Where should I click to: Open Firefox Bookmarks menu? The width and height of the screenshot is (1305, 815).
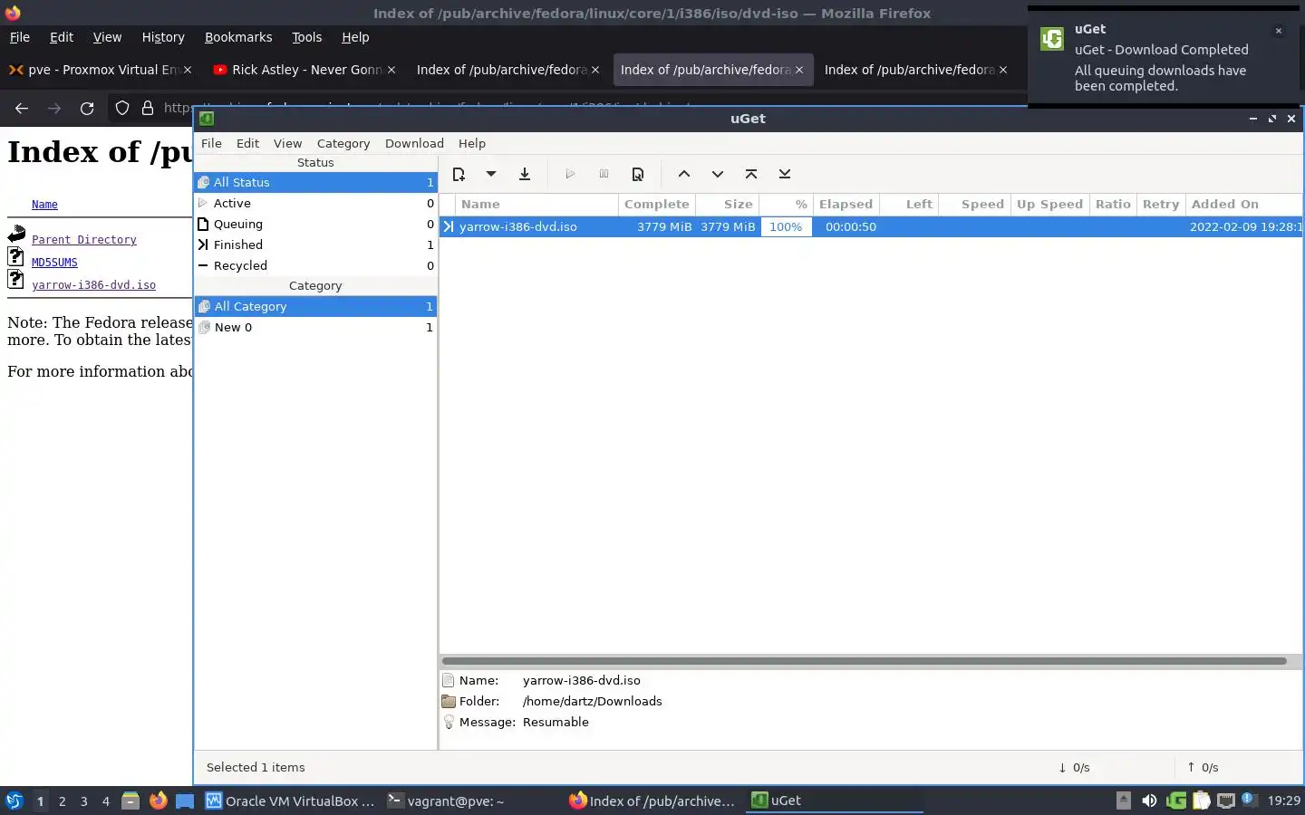238,37
